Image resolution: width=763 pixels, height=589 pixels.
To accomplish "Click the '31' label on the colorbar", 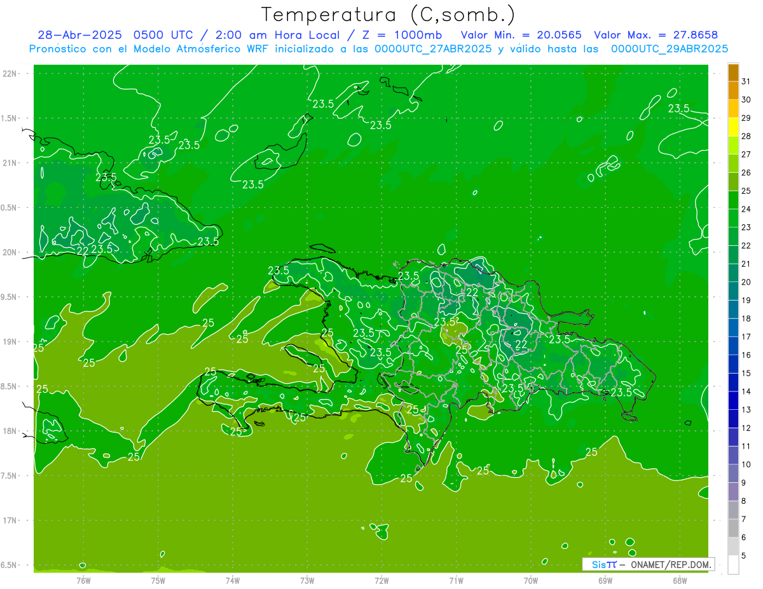I will pyautogui.click(x=746, y=81).
